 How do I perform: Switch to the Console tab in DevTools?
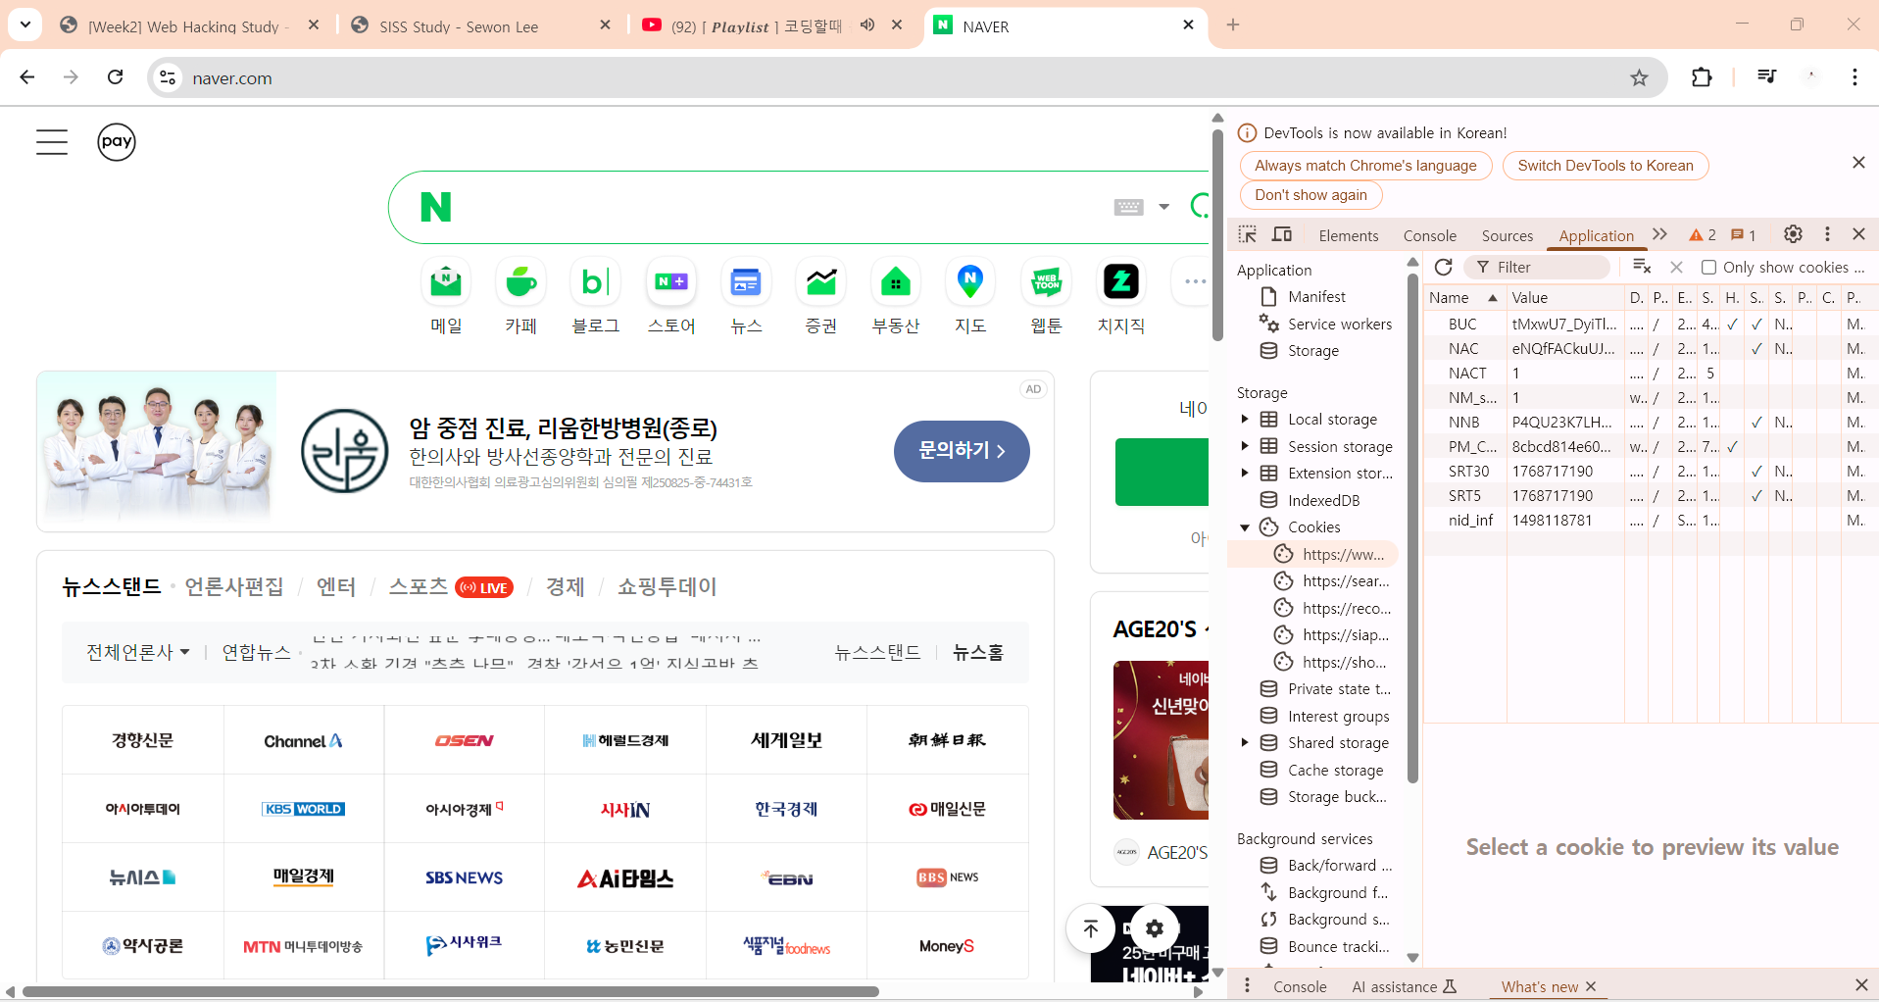(x=1428, y=235)
